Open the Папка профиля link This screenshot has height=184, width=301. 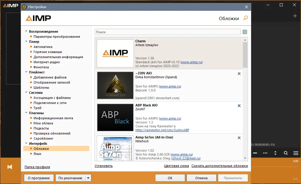(x=37, y=167)
